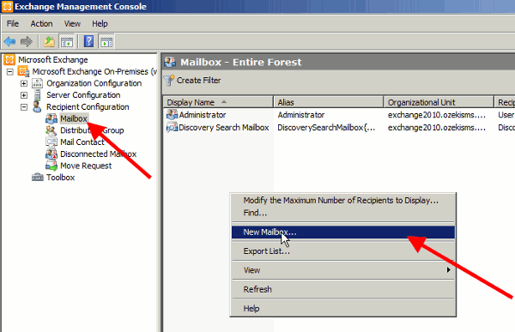Open the File menu
Screen dimensions: 515x332
point(13,24)
